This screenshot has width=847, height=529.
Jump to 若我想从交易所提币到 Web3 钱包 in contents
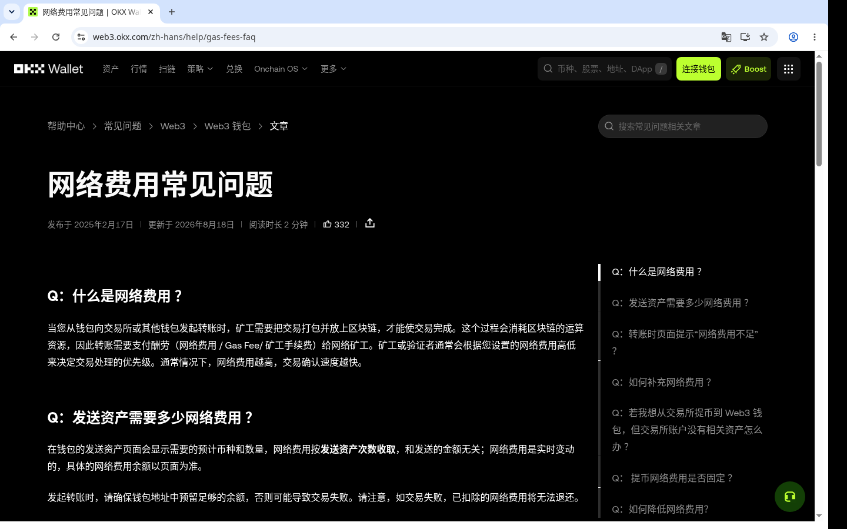click(687, 430)
